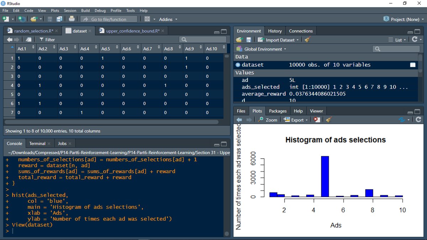Click the Filter button in data viewer
This screenshot has width=427, height=240.
[x=47, y=40]
